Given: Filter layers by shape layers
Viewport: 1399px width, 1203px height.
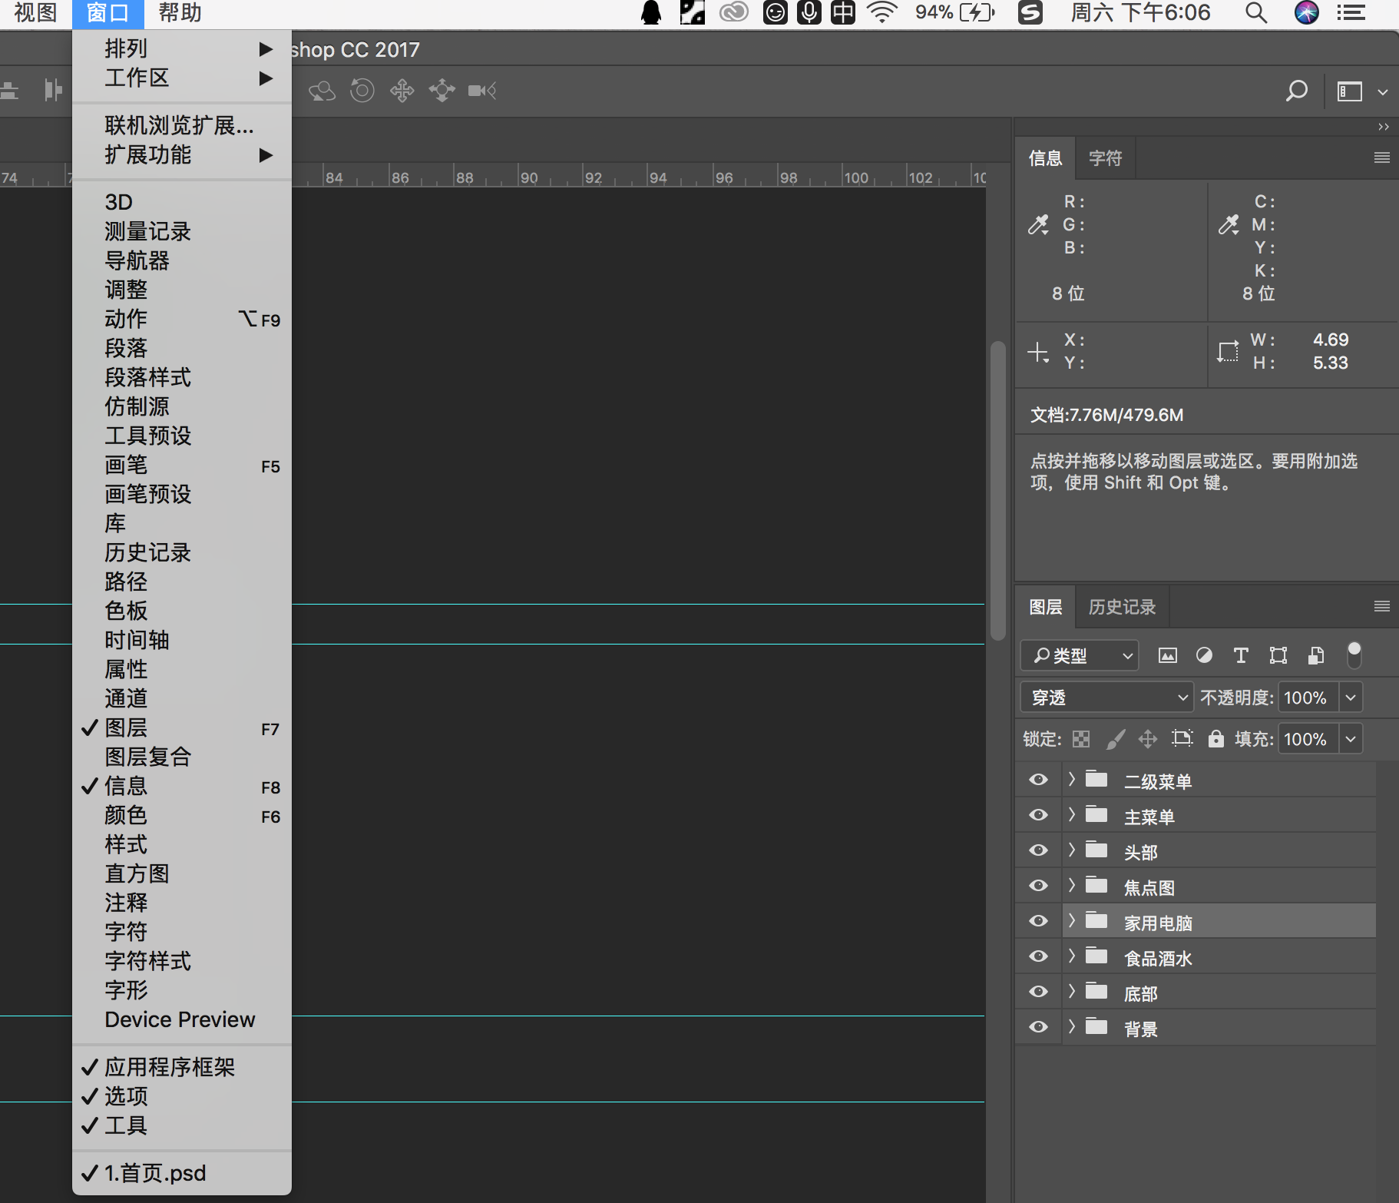Looking at the screenshot, I should (1278, 655).
